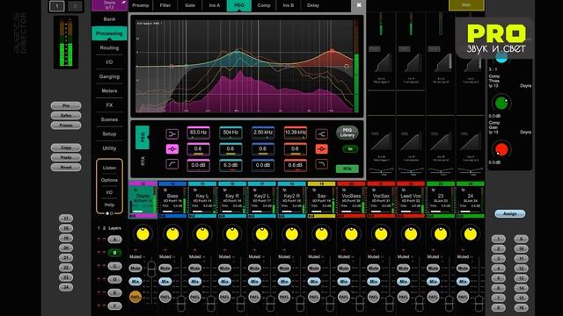The width and height of the screenshot is (563, 316).
Task: Toggle the PEQ In button
Action: [x=350, y=148]
